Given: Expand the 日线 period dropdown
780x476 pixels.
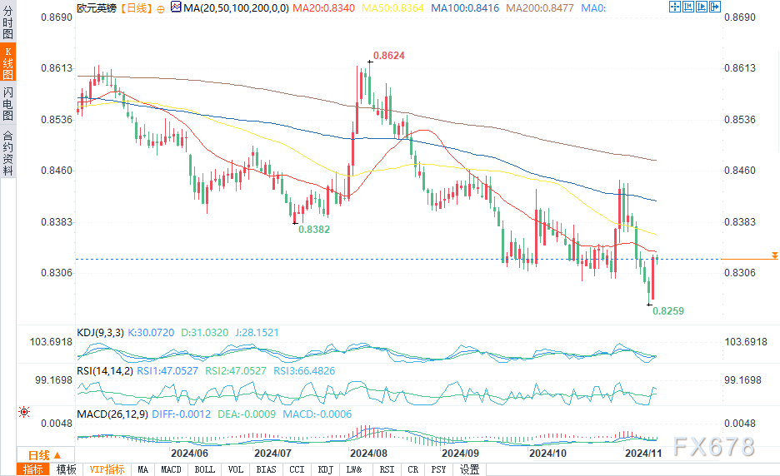Looking at the screenshot, I should coord(45,455).
